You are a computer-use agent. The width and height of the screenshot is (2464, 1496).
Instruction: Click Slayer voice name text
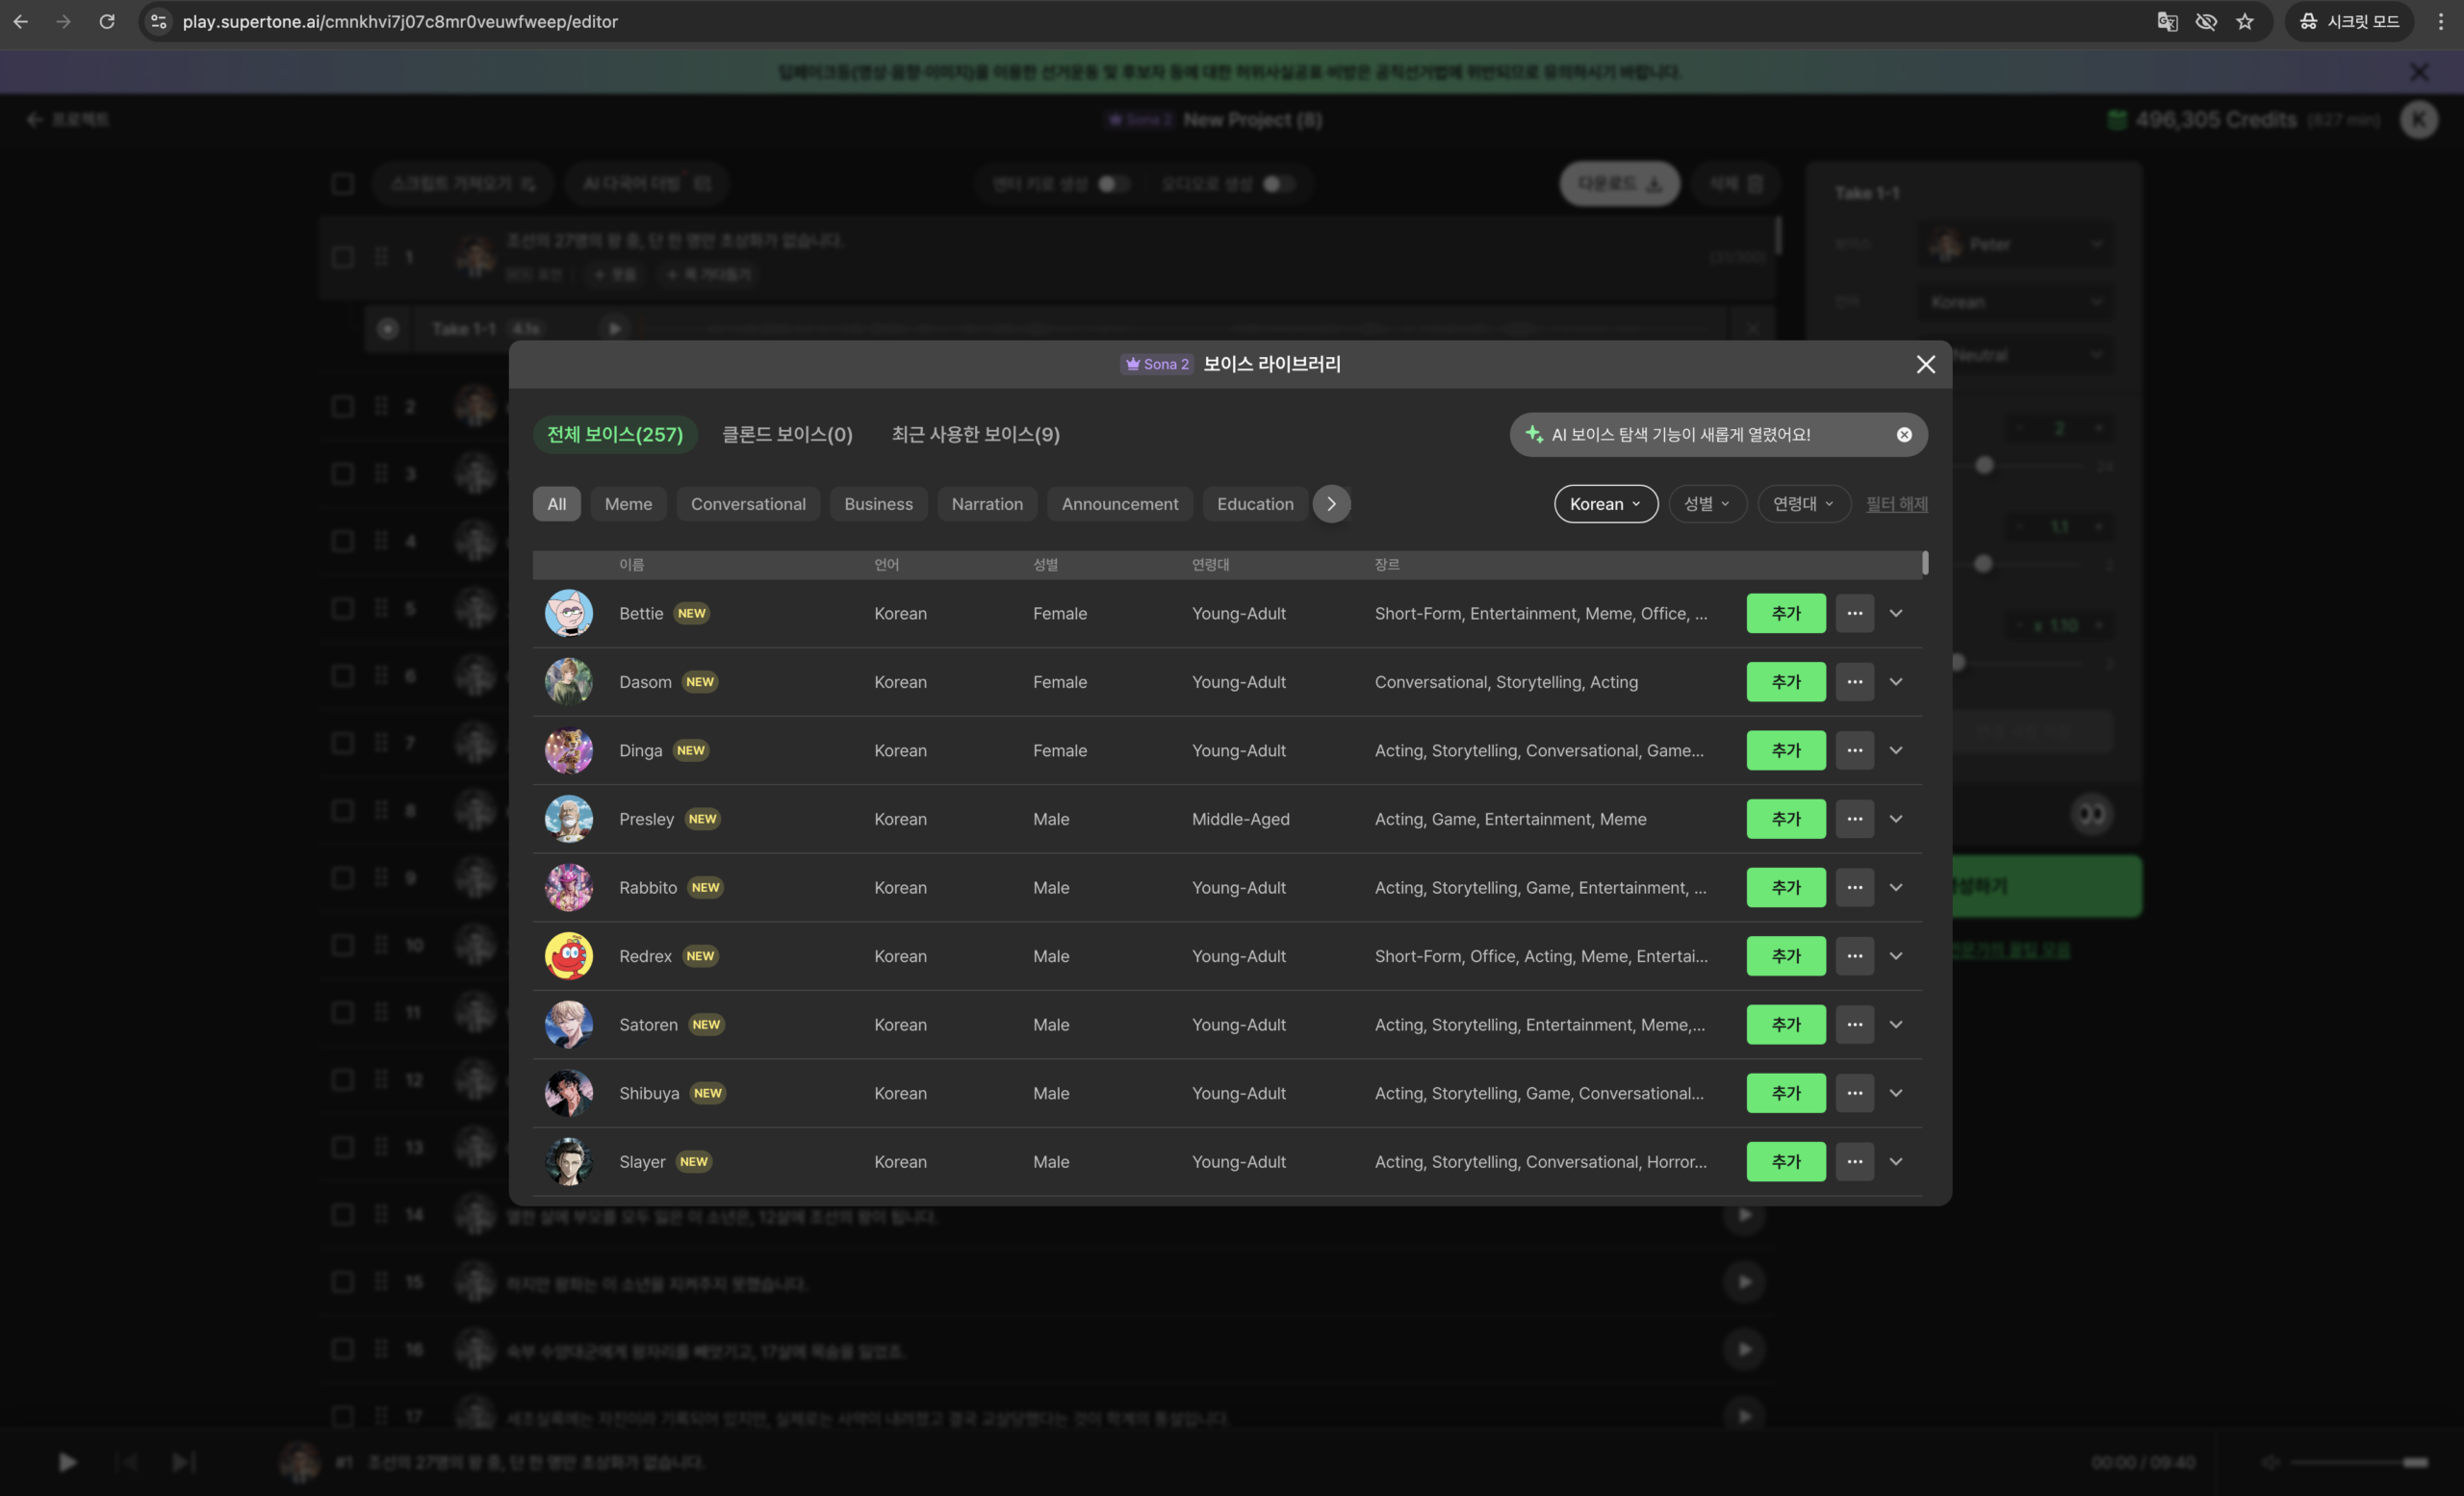click(x=642, y=1161)
